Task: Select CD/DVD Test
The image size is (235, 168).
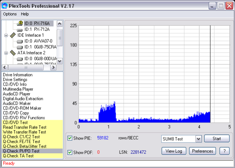Action: (x=32, y=122)
